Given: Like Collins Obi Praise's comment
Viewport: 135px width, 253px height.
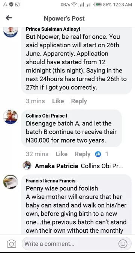Looking at the screenshot, I should pyautogui.click(x=61, y=154).
